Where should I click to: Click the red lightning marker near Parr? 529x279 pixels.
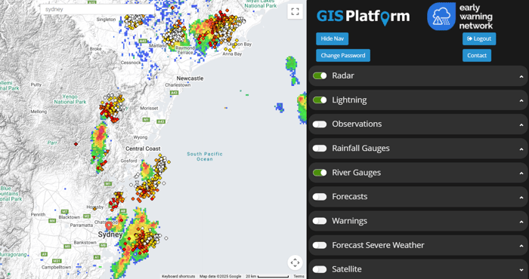(76, 144)
